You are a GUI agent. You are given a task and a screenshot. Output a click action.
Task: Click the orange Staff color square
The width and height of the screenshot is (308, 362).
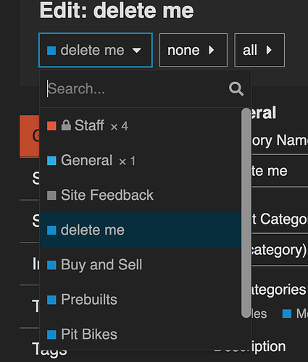[x=51, y=126]
